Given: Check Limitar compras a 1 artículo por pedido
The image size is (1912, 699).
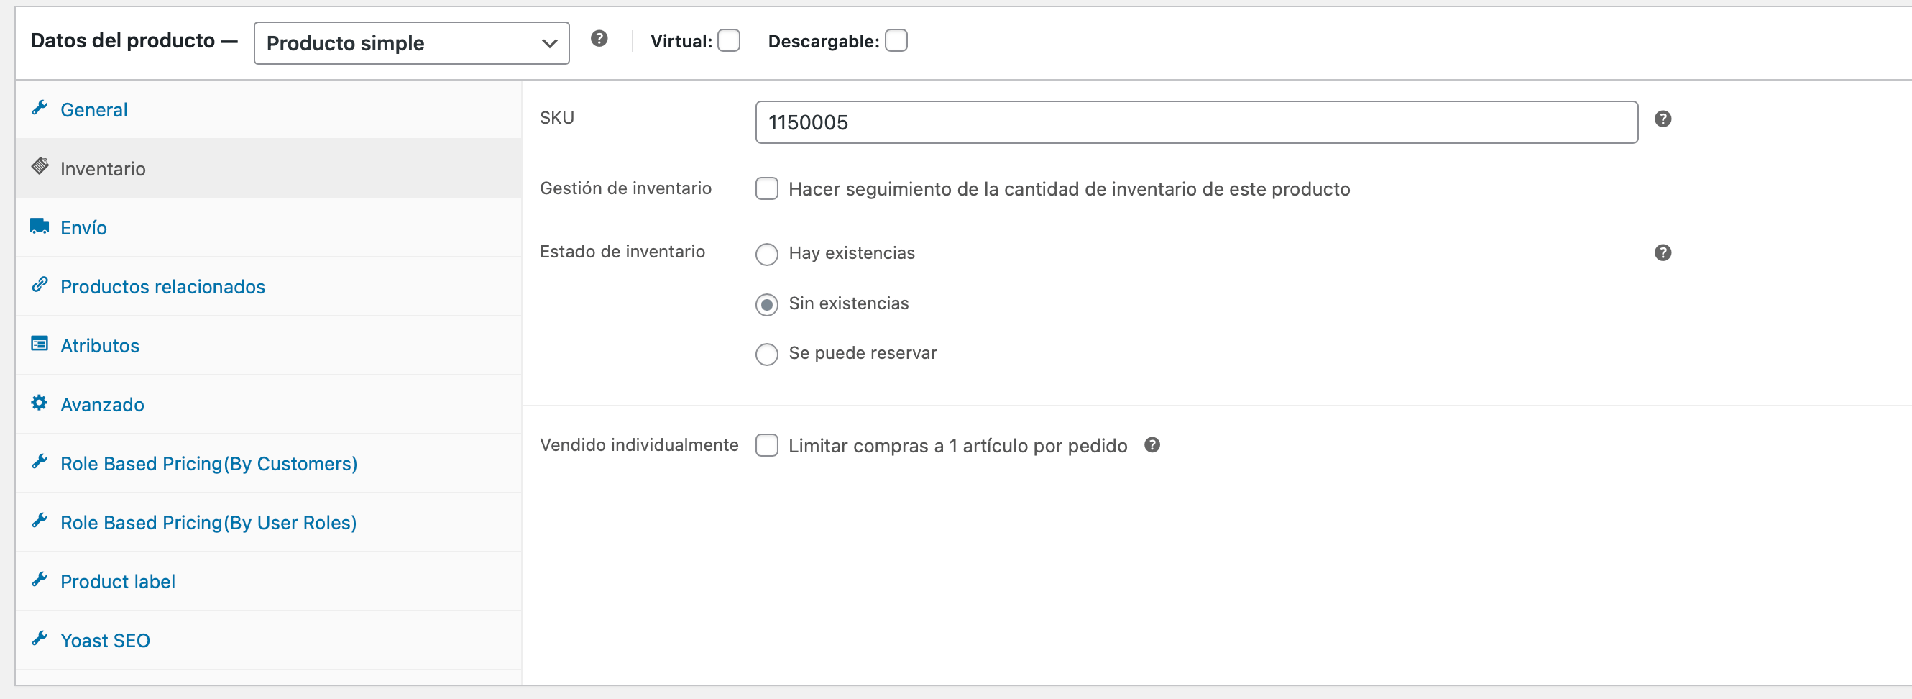Looking at the screenshot, I should click(767, 445).
